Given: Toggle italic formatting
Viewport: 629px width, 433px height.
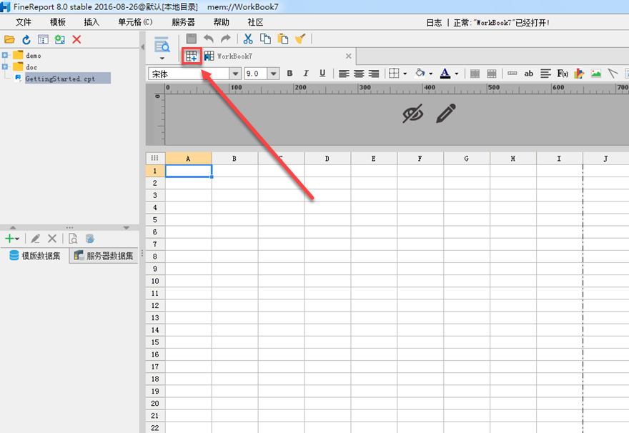Looking at the screenshot, I should pyautogui.click(x=306, y=74).
